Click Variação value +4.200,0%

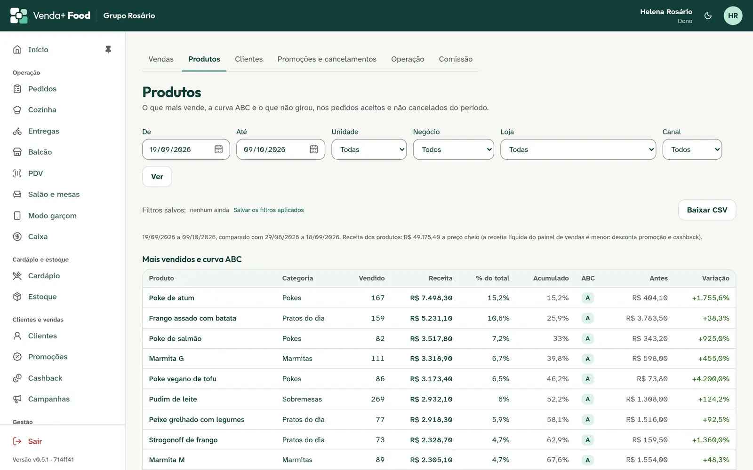tap(711, 379)
